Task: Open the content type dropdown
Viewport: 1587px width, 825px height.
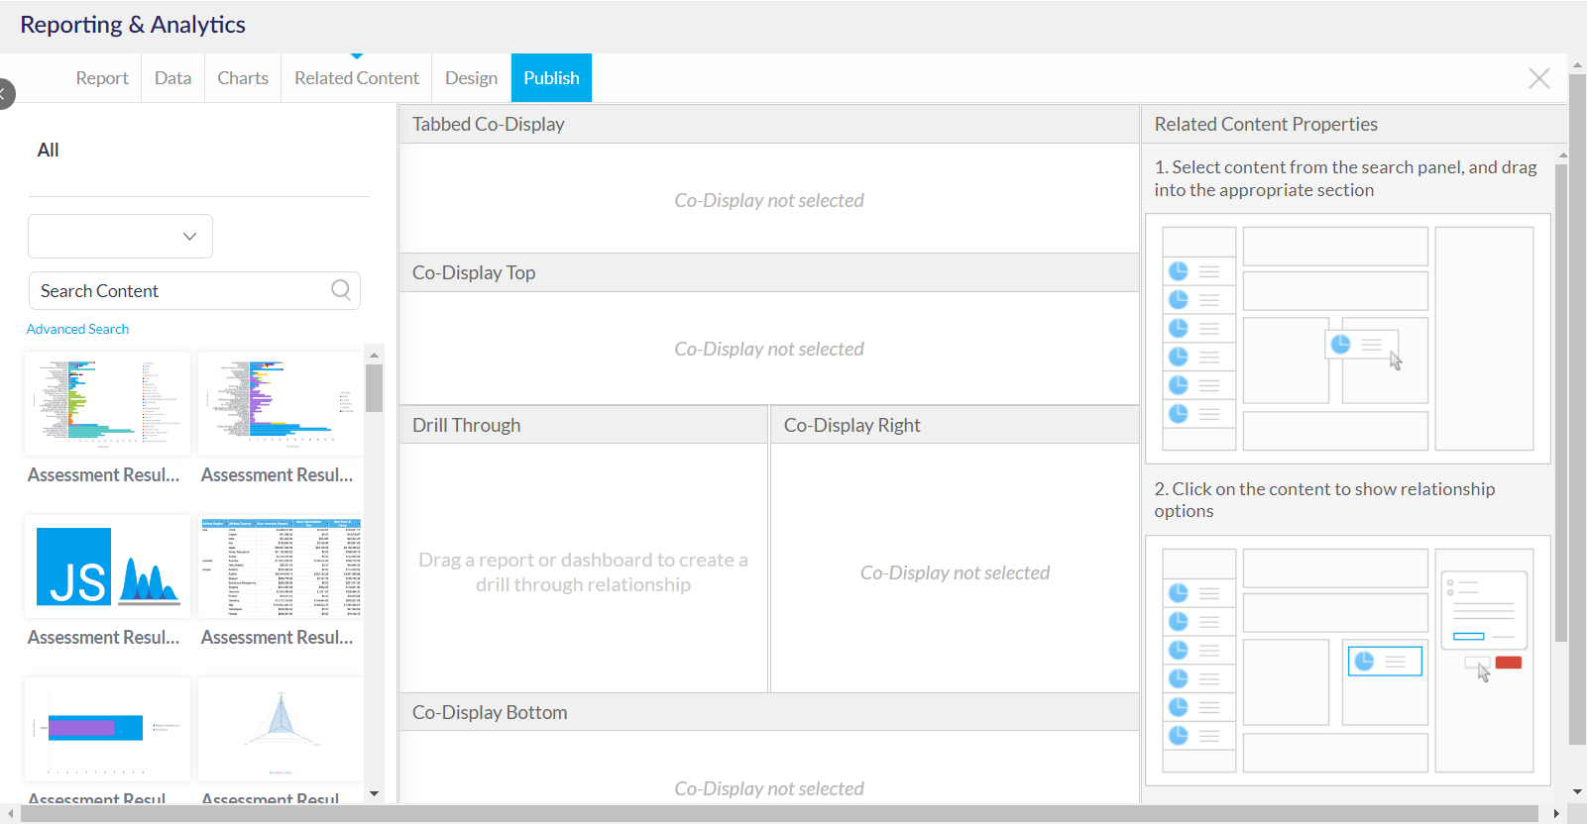Action: 120,237
